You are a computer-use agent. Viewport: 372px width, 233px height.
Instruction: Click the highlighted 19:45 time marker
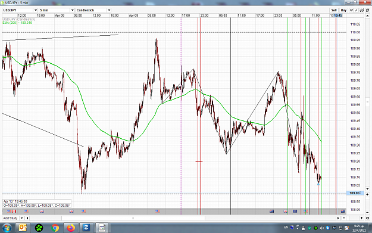coord(338,15)
